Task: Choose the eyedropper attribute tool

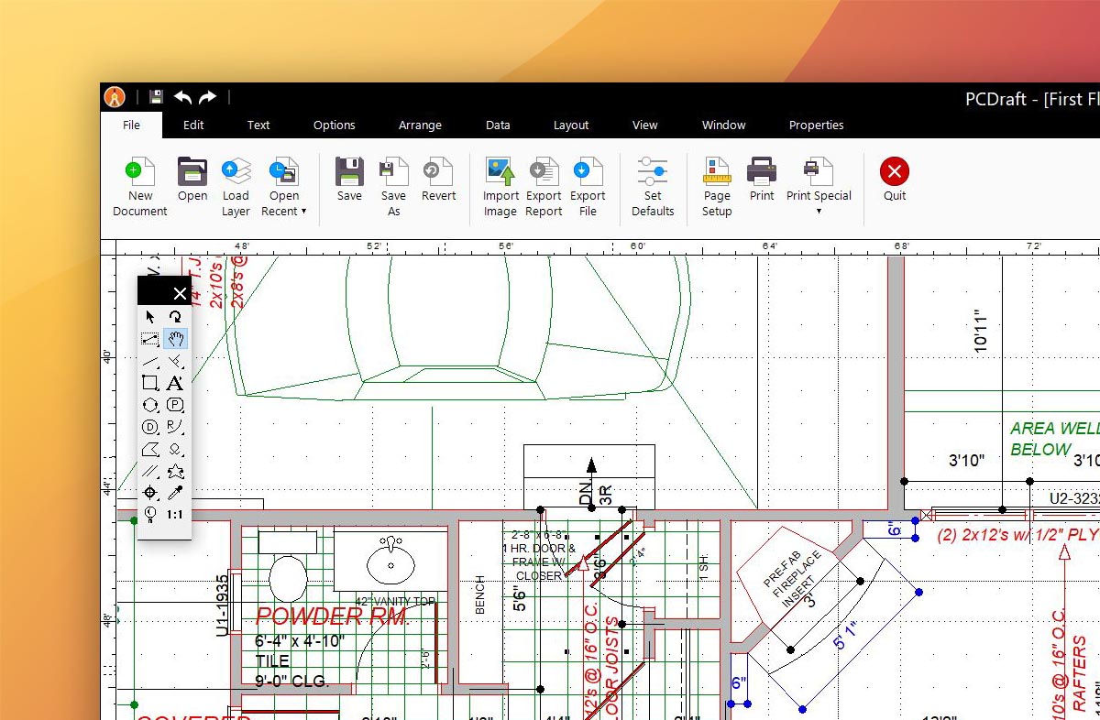Action: 175,494
